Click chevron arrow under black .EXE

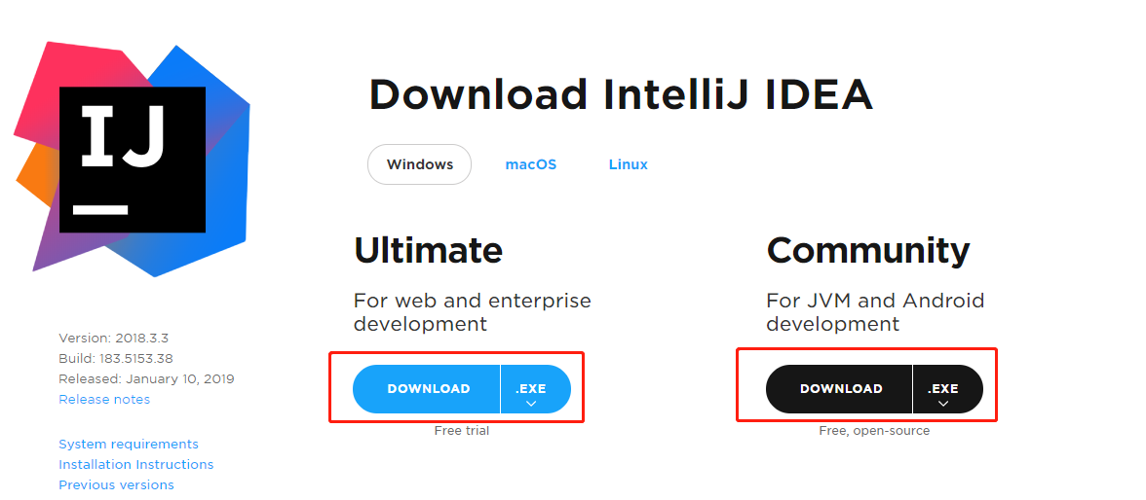[943, 404]
